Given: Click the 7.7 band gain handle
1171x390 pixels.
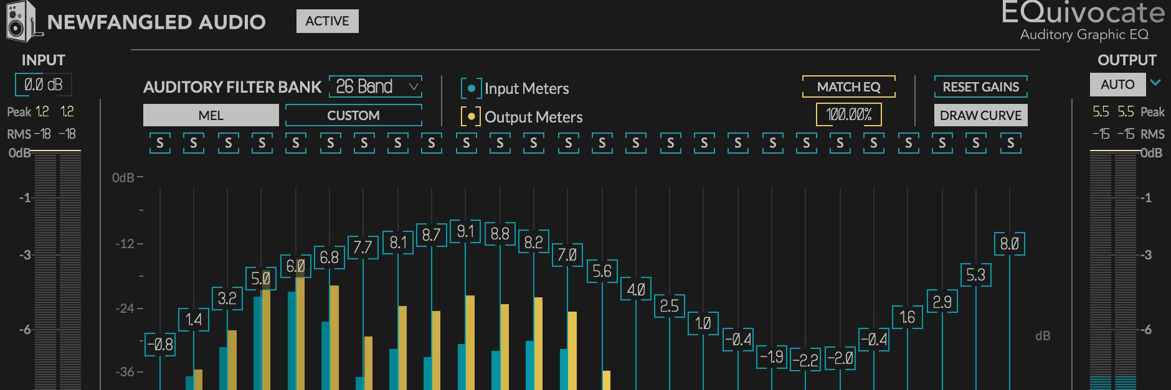Looking at the screenshot, I should point(364,247).
